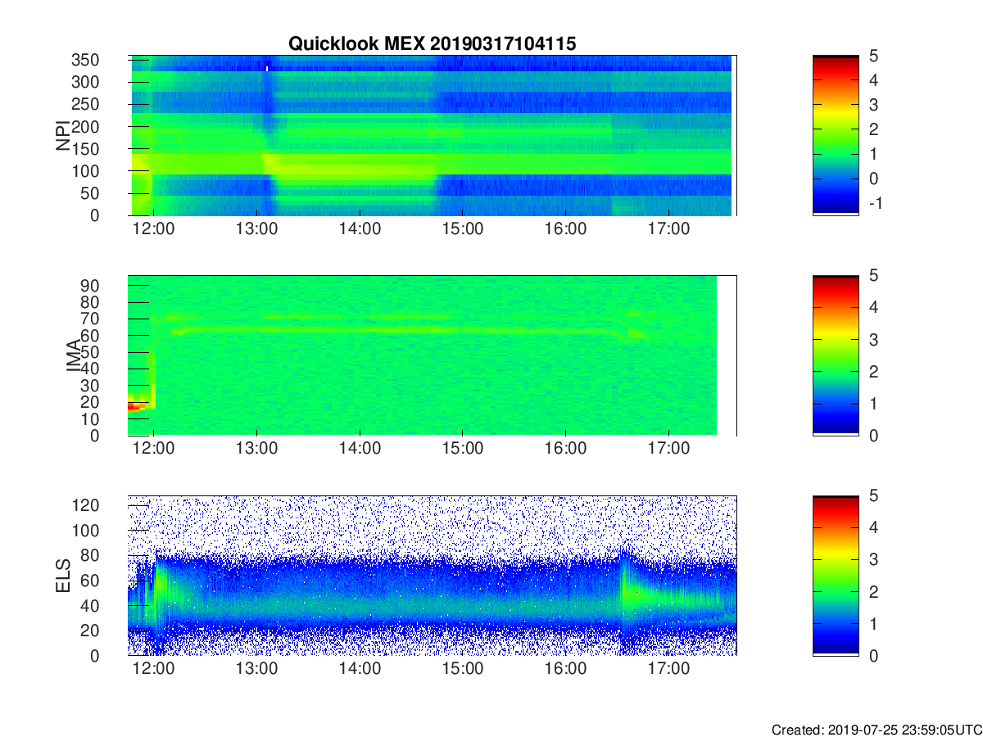Click the 4 value on ELS color bar
Image resolution: width=983 pixels, height=737 pixels.
point(872,527)
